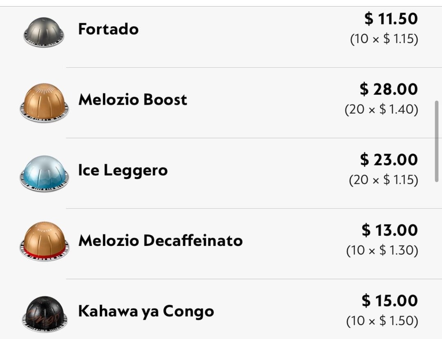Click the (20 × $ 1.40) quantity breakdown
442x339 pixels.
[x=381, y=109]
